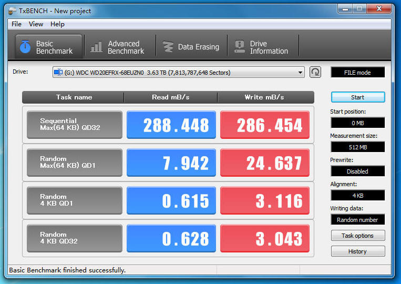Click Sequential Max(64 KB) QD32 task button
This screenshot has height=284, width=401.
click(75, 125)
